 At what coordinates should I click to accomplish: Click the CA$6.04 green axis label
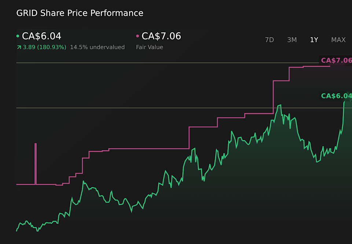pos(336,96)
